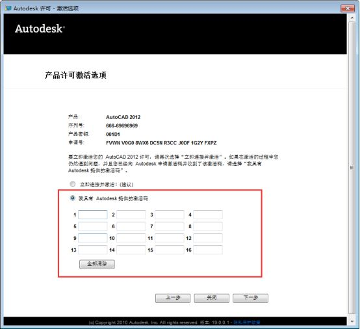This screenshot has width=360, height=329.
Task: Click activation code field 14
Action: pyautogui.click(x=131, y=250)
